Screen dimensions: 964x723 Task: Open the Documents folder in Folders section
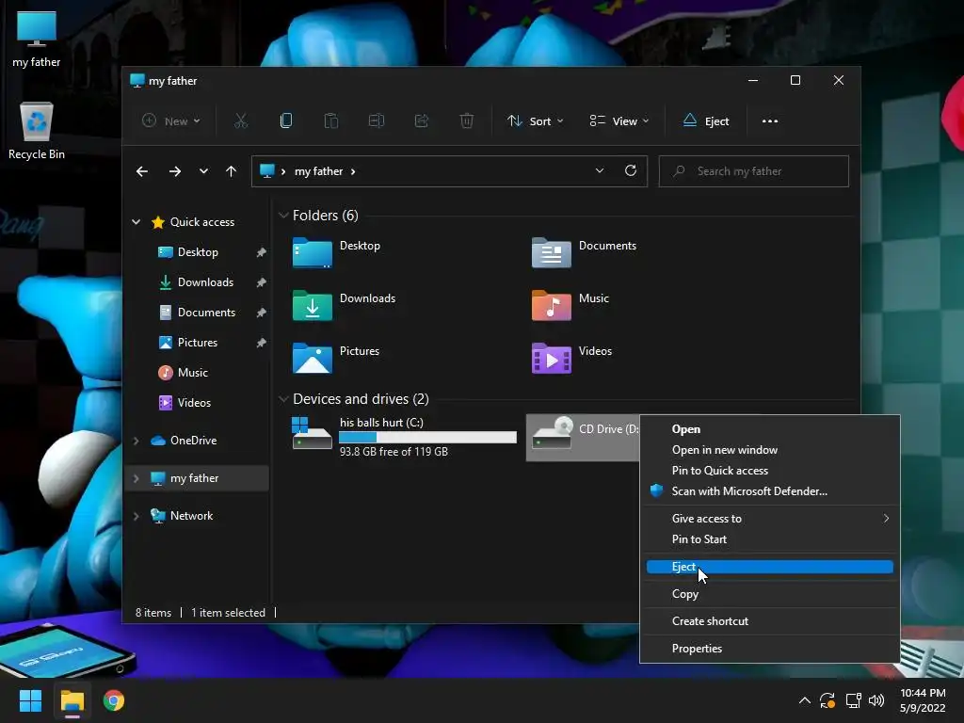click(551, 252)
